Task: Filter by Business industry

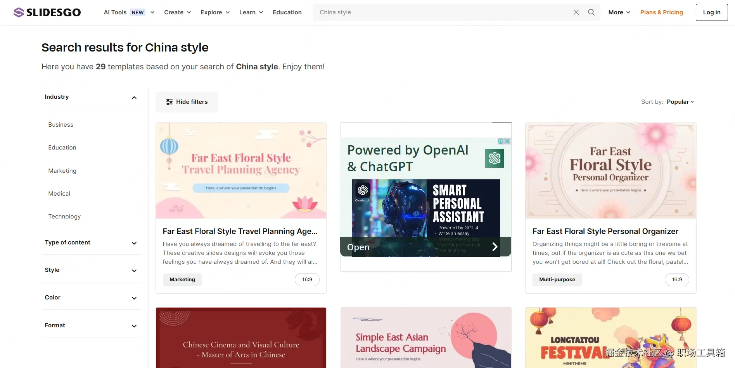Action: [61, 125]
